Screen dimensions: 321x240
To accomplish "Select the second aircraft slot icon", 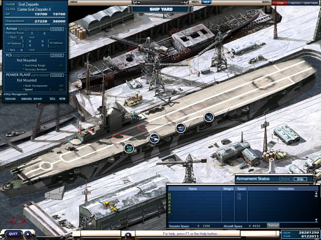I will point(155,138).
